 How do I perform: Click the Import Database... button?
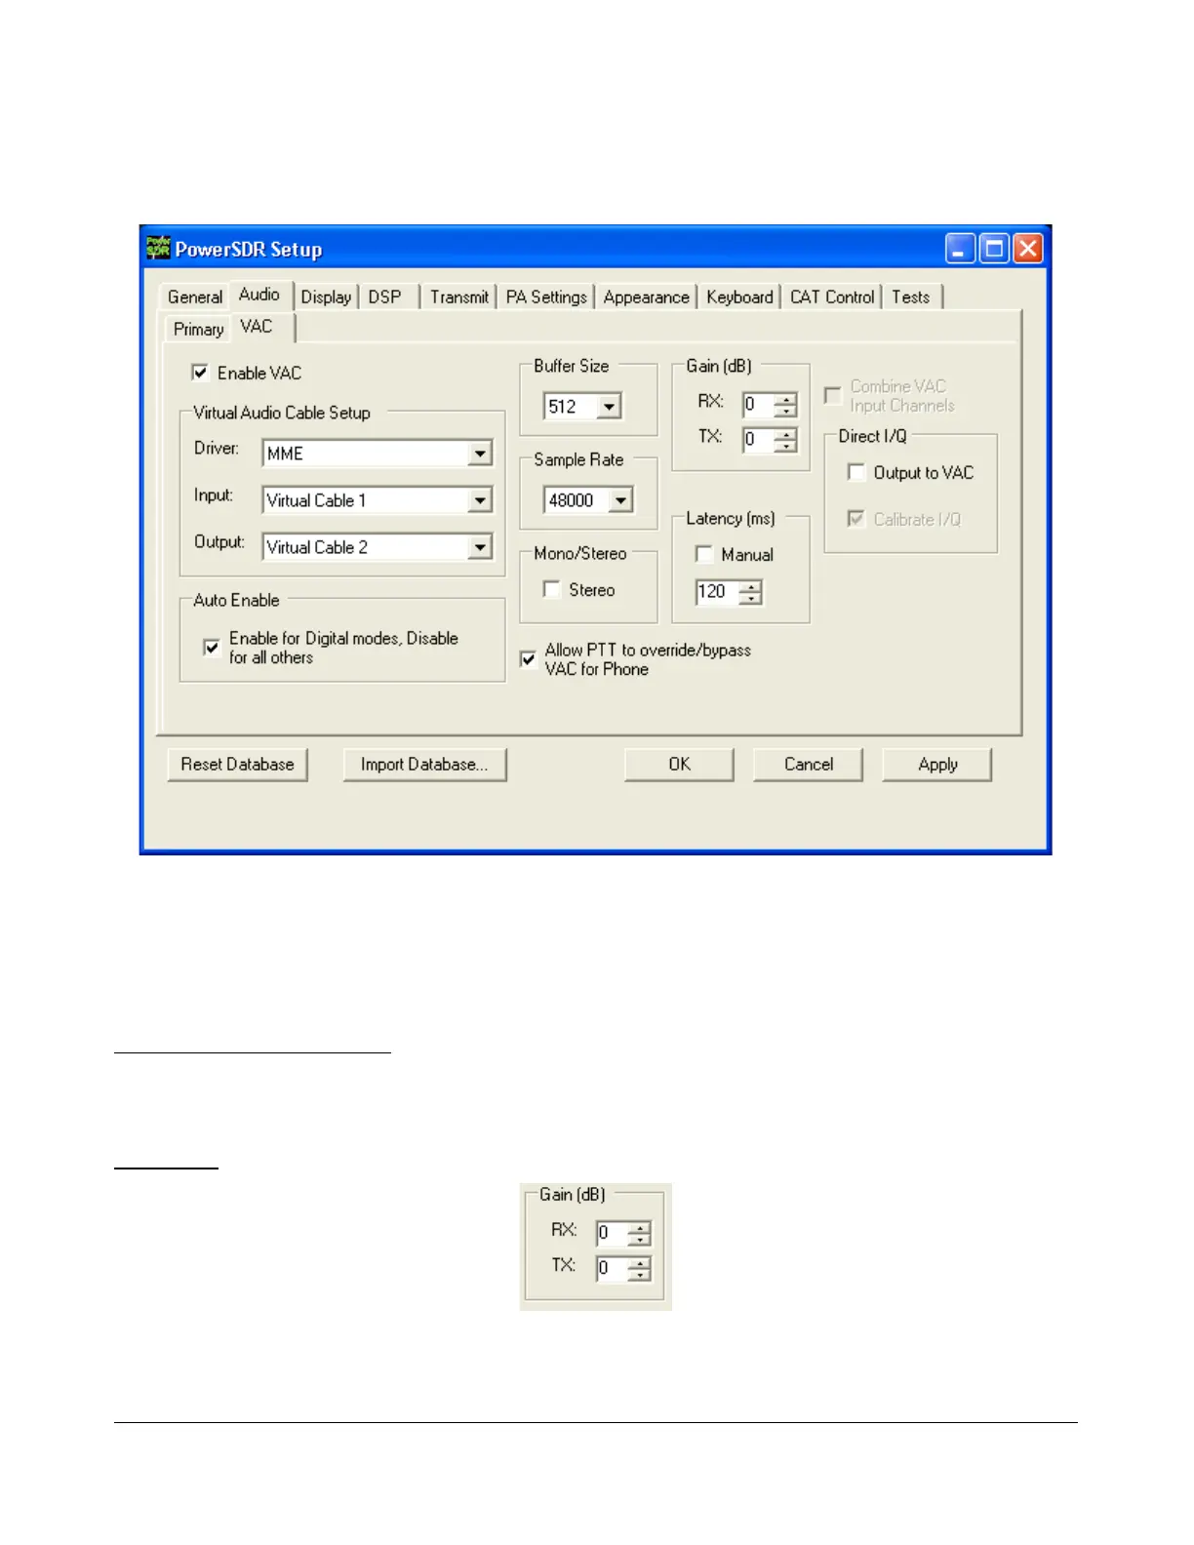(x=424, y=765)
